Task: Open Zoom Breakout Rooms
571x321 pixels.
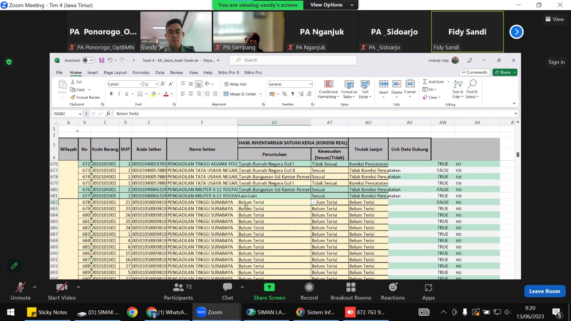Action: click(351, 291)
